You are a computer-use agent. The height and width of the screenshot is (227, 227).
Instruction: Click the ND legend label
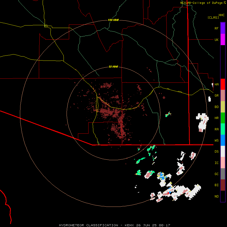(x=216, y=196)
